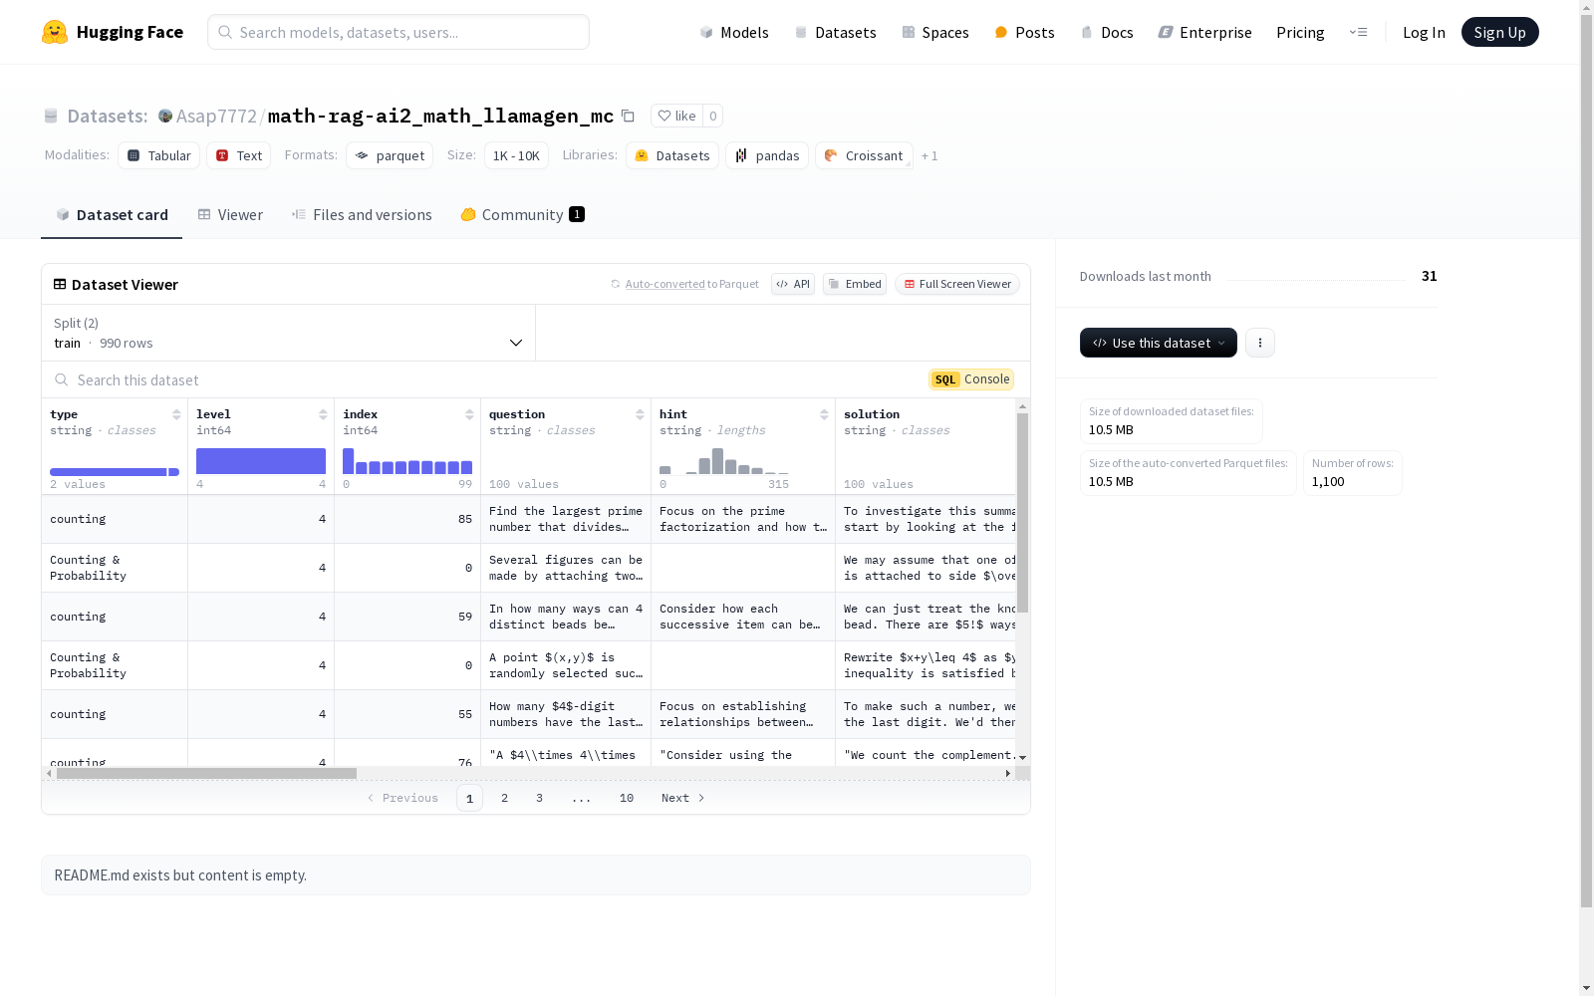The image size is (1594, 996).
Task: Sort the question column using its sort icon
Action: click(x=640, y=414)
